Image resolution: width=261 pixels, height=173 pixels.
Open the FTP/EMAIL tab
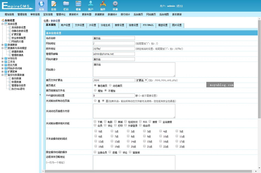pos(148,25)
